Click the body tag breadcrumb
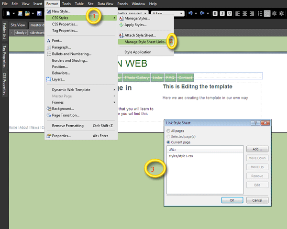Image resolution: width=287 pixels, height=229 pixels. pos(21,33)
